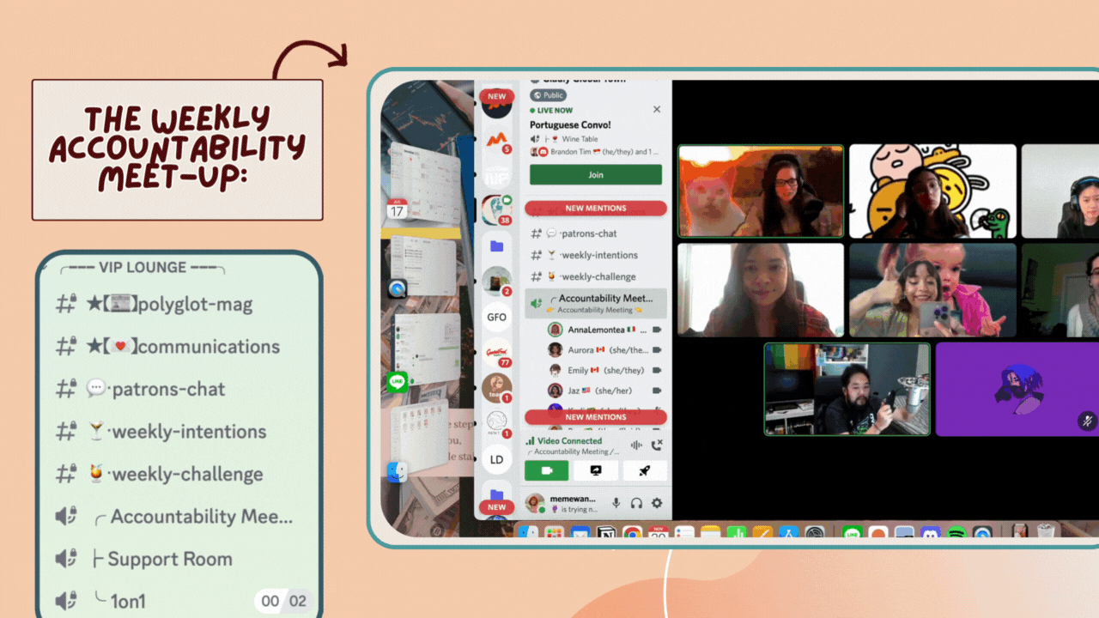Toggle noise suppression beside Video Connected
This screenshot has width=1099, height=618.
tap(636, 445)
